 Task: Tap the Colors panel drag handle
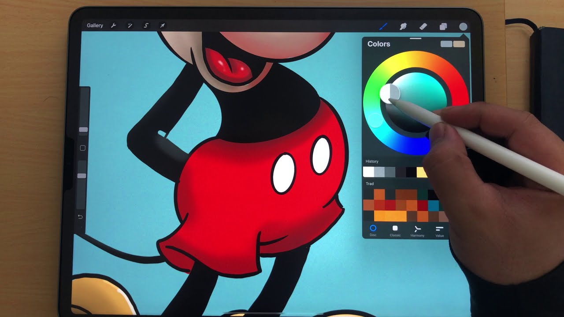(x=416, y=39)
